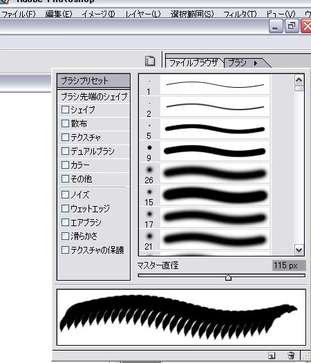Enable the その他 checkbox
This screenshot has width=311, height=363.
(65, 178)
